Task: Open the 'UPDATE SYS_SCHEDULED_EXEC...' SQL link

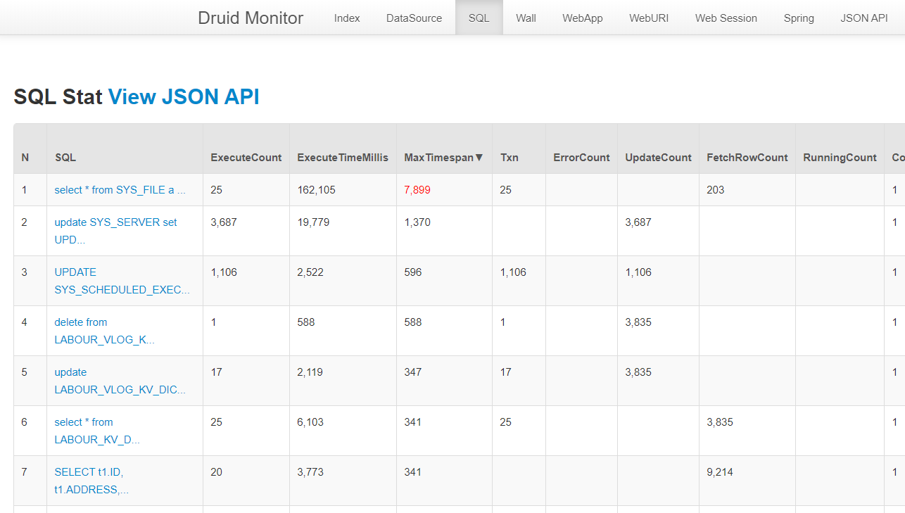Action: click(x=122, y=281)
